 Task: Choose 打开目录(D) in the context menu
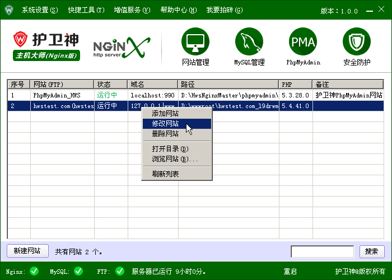[x=177, y=149]
